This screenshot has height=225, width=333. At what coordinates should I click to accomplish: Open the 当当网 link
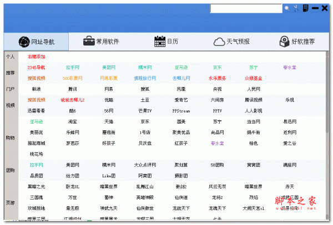click(254, 122)
